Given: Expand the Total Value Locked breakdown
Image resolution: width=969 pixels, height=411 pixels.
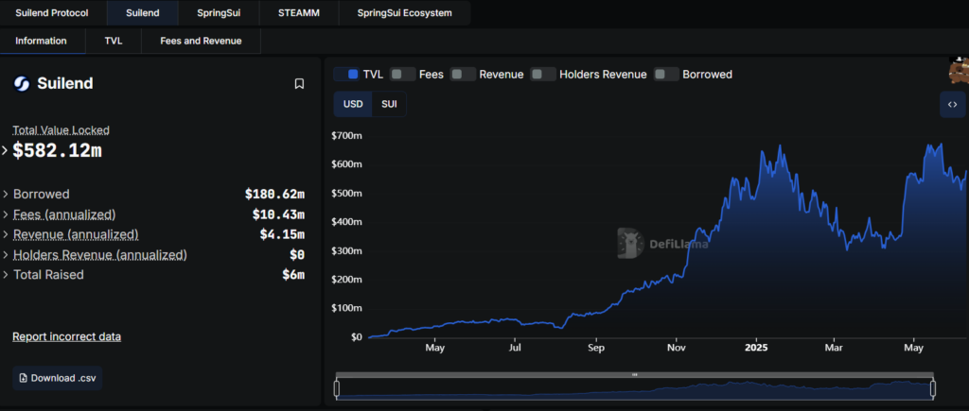Looking at the screenshot, I should tap(5, 150).
